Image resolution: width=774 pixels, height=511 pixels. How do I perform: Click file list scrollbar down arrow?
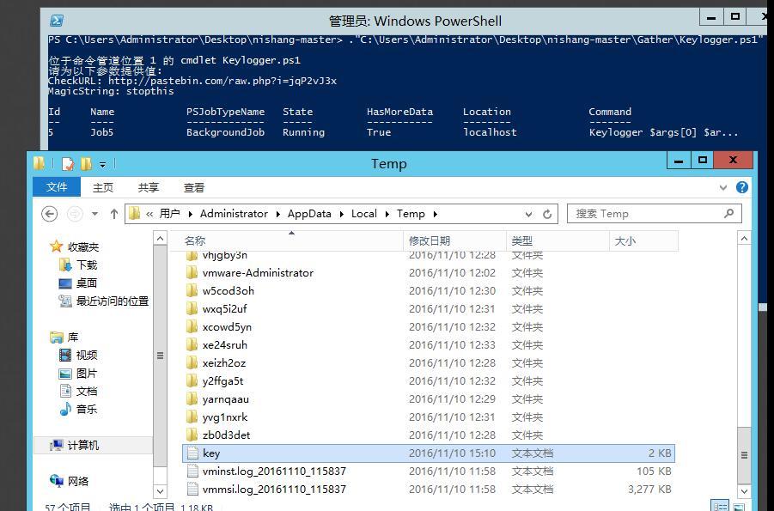(x=744, y=491)
